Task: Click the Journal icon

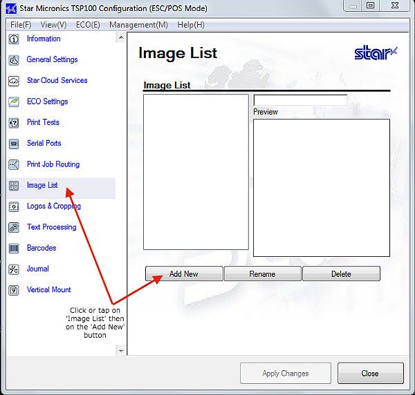Action: [14, 269]
